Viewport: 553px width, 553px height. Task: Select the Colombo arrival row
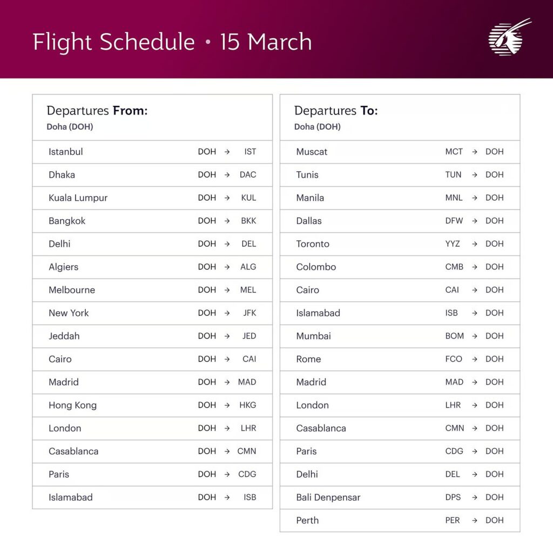(400, 267)
